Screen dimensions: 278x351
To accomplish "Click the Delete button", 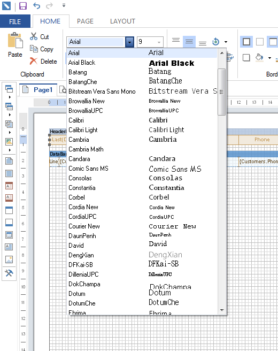I will (44, 61).
